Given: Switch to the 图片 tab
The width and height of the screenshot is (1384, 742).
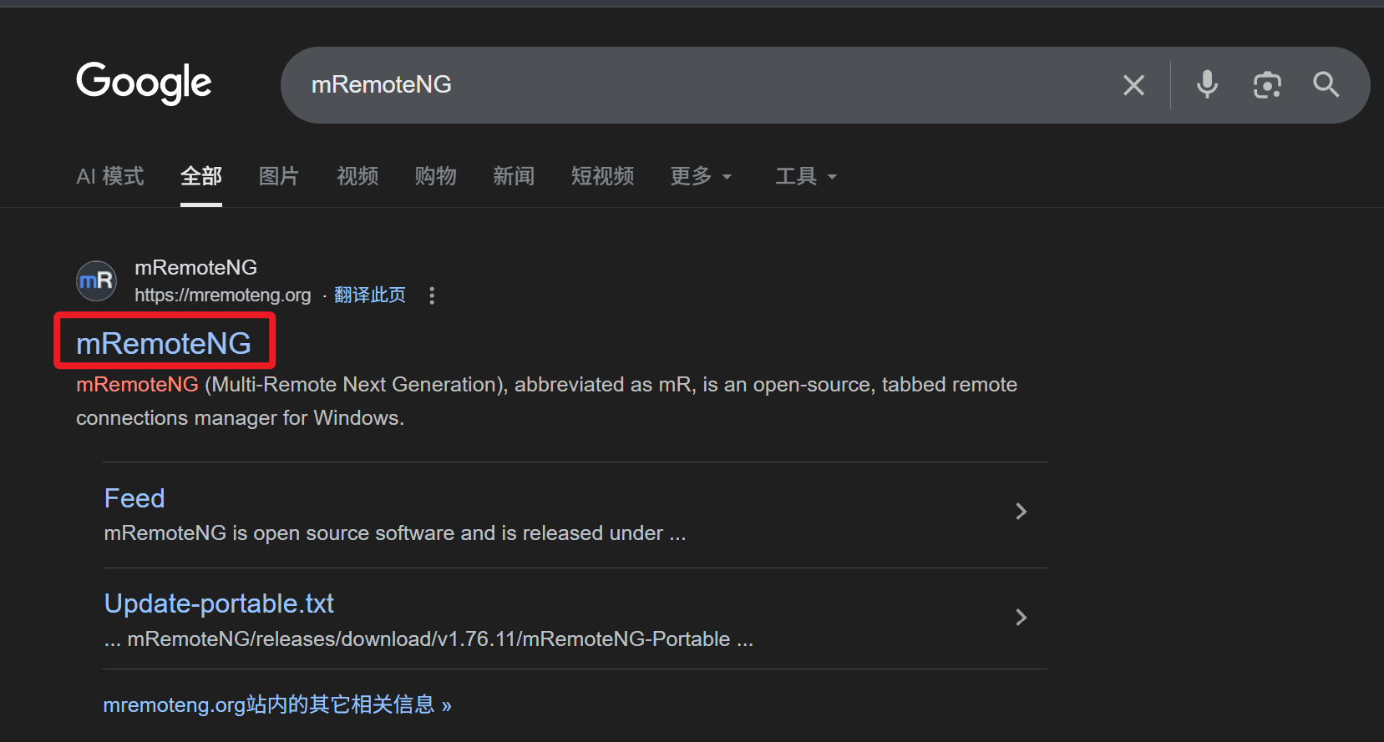Looking at the screenshot, I should tap(279, 176).
